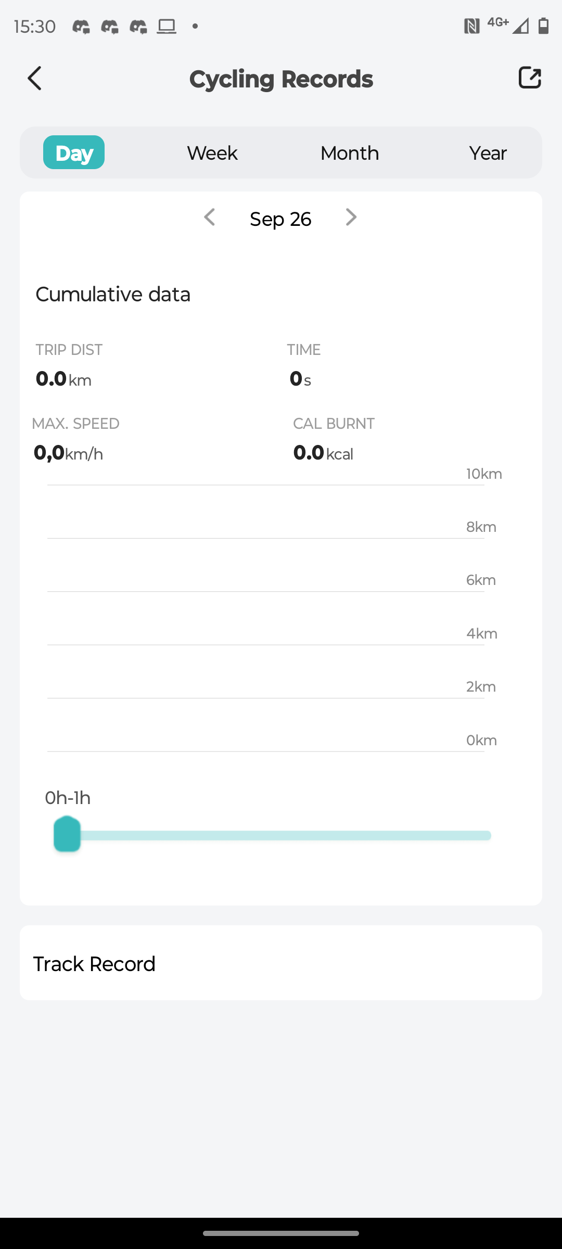Tap the laptop notification icon
562x1249 pixels.
pos(167,26)
